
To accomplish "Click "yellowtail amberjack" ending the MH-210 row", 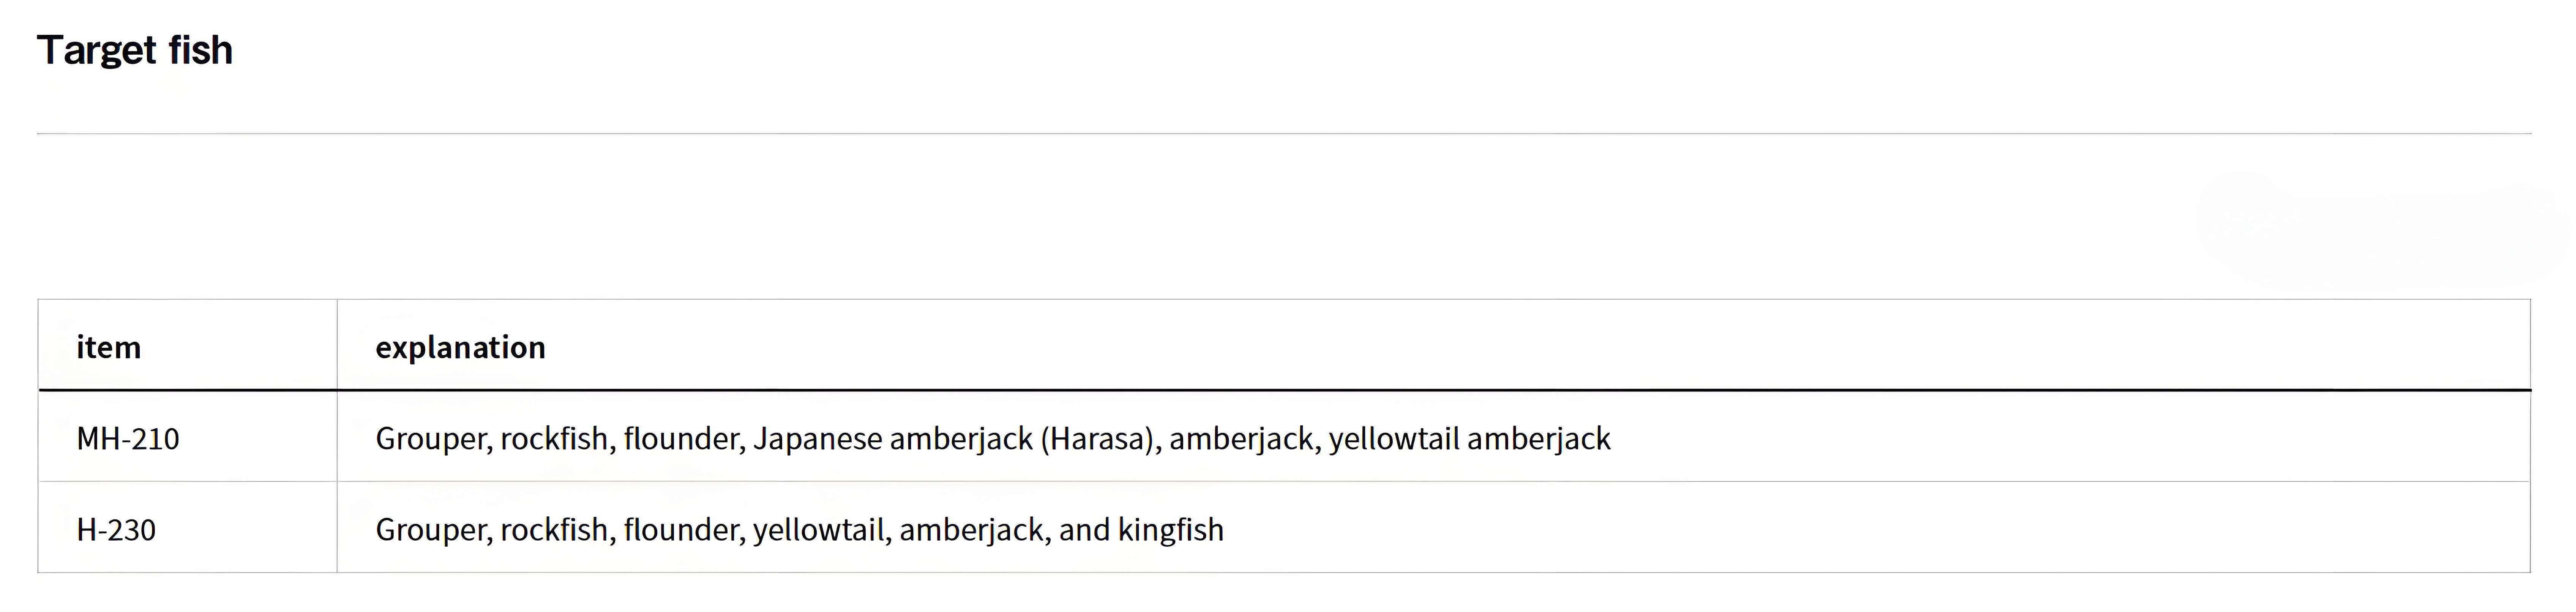I will click(1469, 439).
